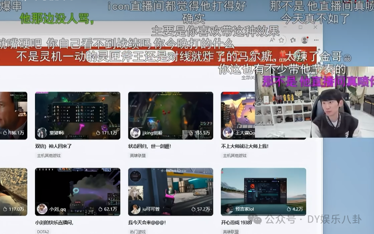The height and width of the screenshot is (234, 374).
Task: Open stream title ending 世一剑姬!
Action: click(150, 146)
